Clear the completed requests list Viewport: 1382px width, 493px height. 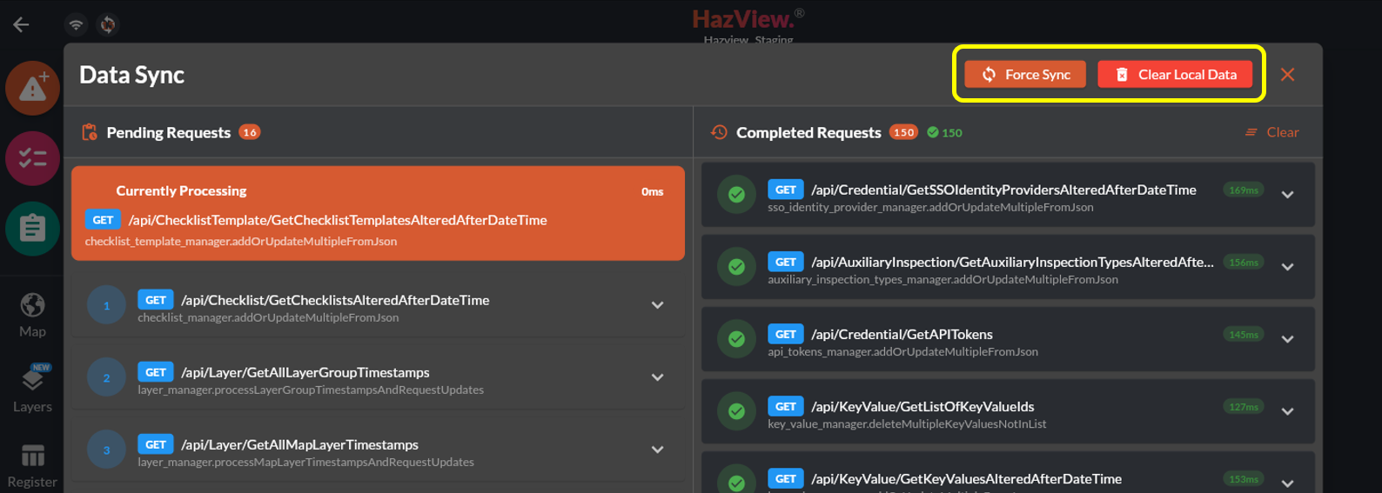(x=1272, y=132)
